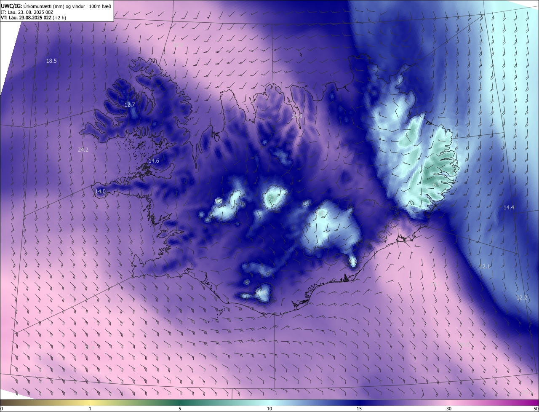Click the 0 tick on the color scale

[x=2, y=409]
